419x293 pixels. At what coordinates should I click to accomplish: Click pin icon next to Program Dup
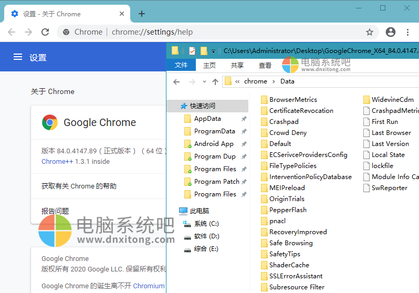(x=244, y=156)
